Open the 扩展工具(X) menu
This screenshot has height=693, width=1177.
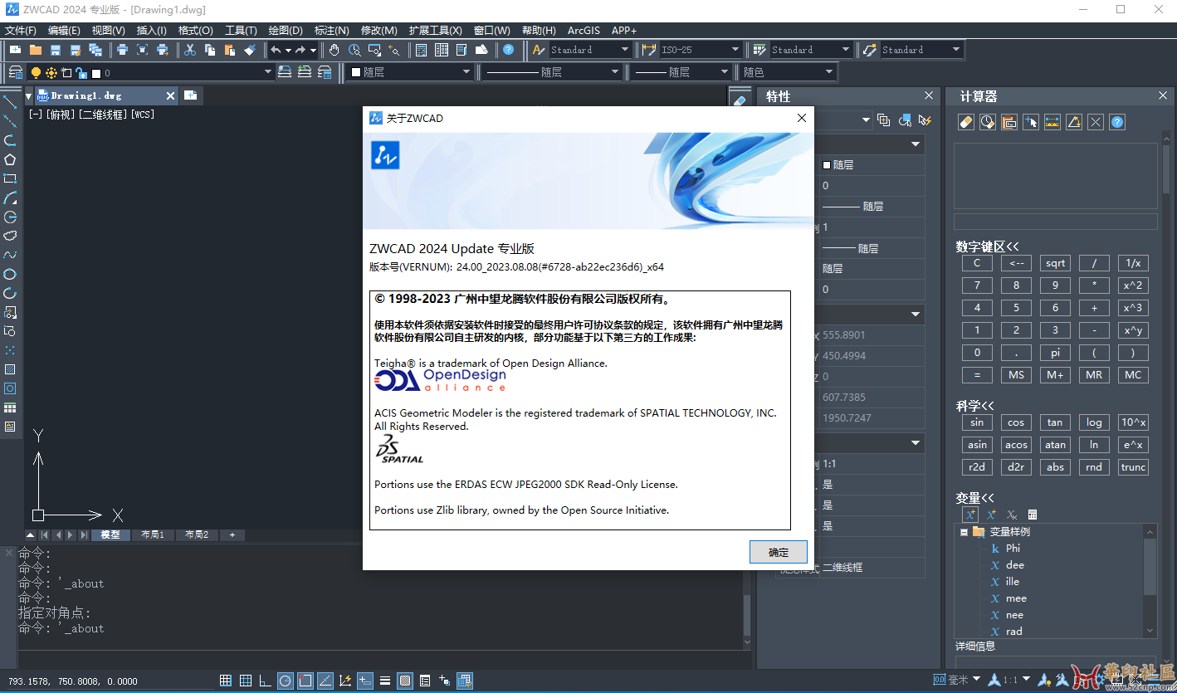[x=435, y=30]
